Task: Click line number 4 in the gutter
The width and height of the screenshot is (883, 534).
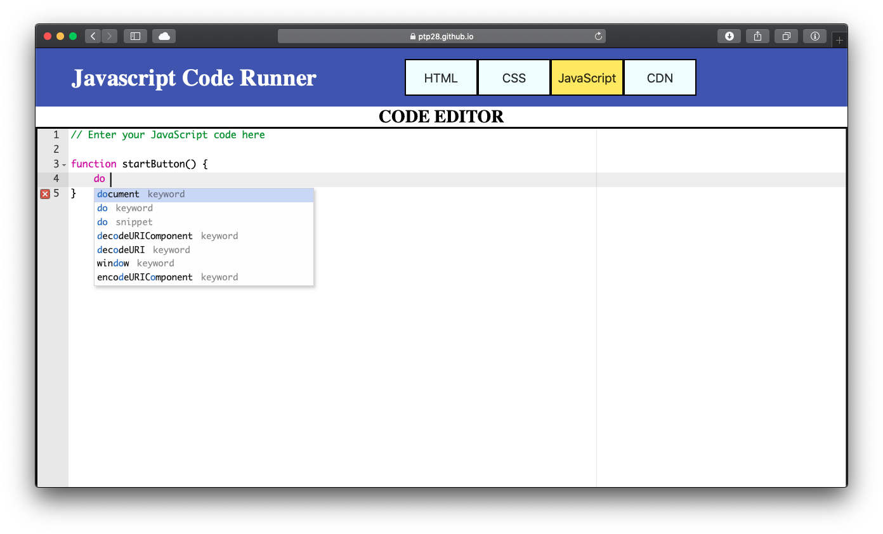Action: pos(56,179)
